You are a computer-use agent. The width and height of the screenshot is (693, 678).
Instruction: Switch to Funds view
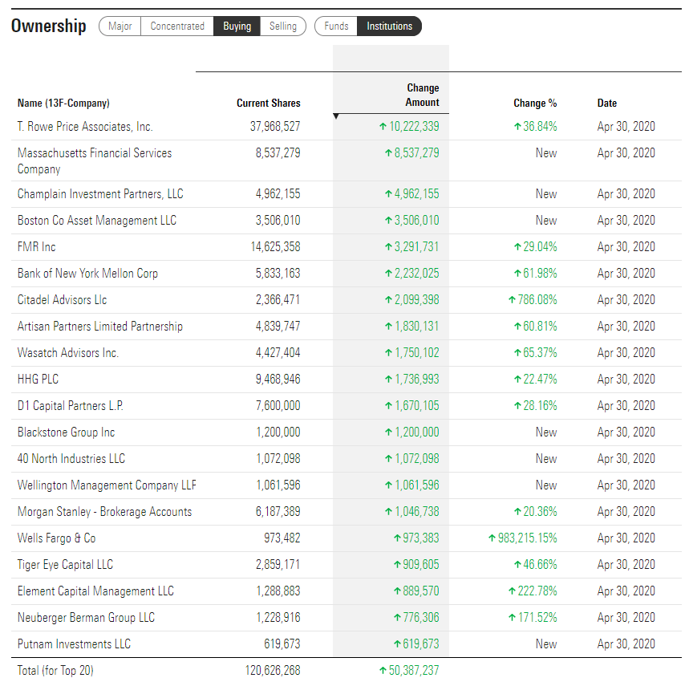336,26
